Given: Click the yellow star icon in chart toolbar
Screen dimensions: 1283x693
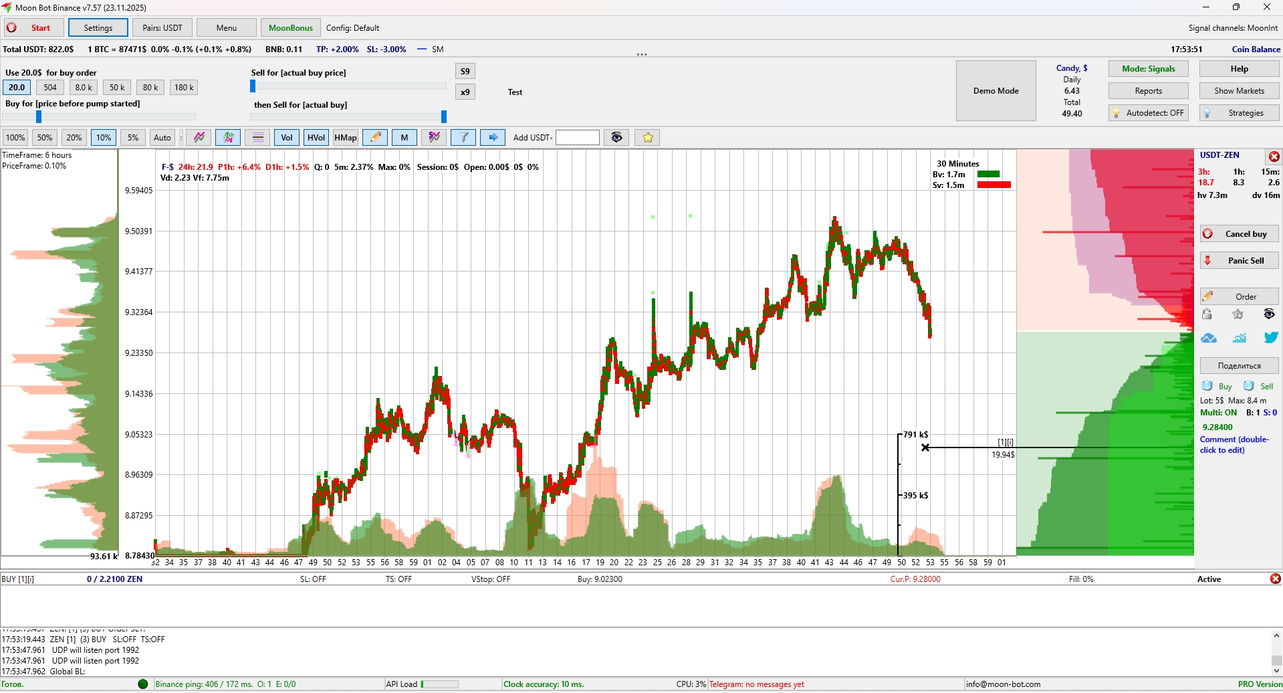Looking at the screenshot, I should coord(647,138).
